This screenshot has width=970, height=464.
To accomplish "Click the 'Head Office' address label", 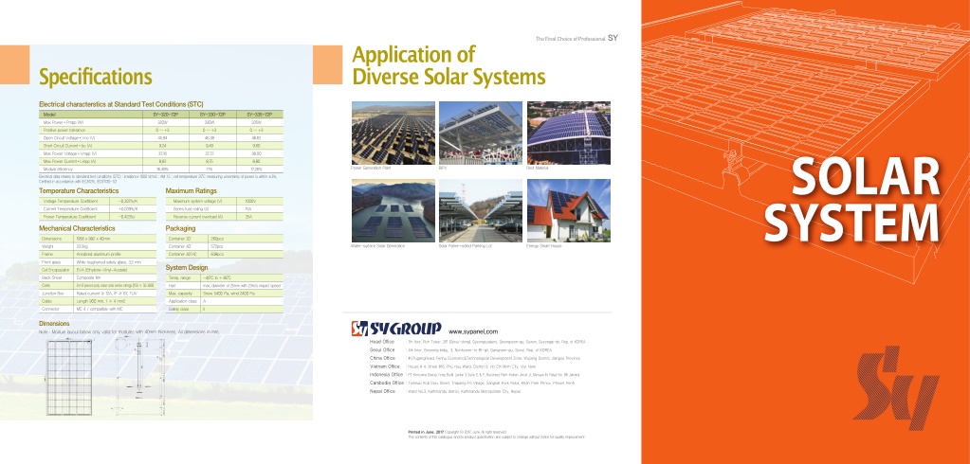I will pyautogui.click(x=382, y=342).
